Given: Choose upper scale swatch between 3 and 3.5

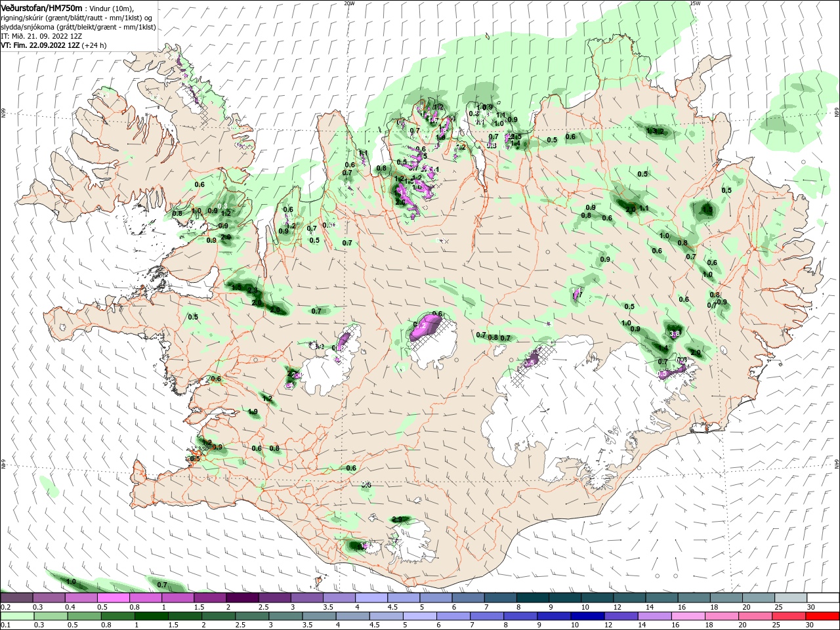Looking at the screenshot, I should [x=306, y=598].
